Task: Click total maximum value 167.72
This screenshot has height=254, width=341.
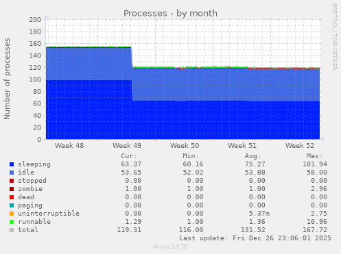Action: [315, 230]
